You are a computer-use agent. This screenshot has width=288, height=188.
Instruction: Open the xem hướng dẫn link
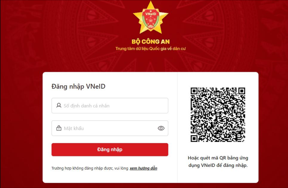click(x=143, y=168)
